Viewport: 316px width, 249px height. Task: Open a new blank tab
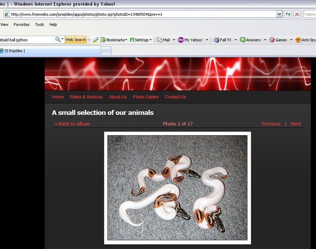(106, 51)
